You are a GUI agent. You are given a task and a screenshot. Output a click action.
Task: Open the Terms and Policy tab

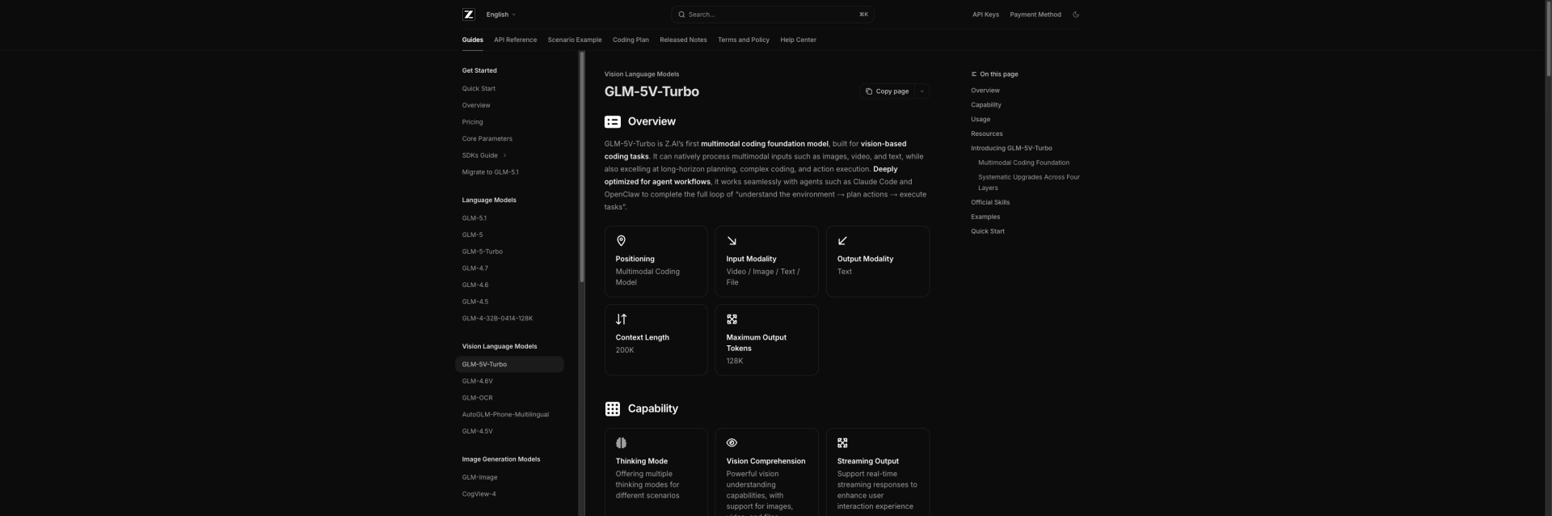tap(744, 40)
